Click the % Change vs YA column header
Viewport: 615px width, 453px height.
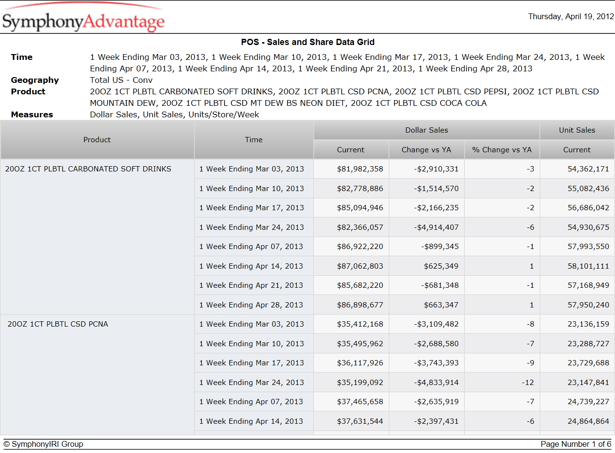[502, 150]
